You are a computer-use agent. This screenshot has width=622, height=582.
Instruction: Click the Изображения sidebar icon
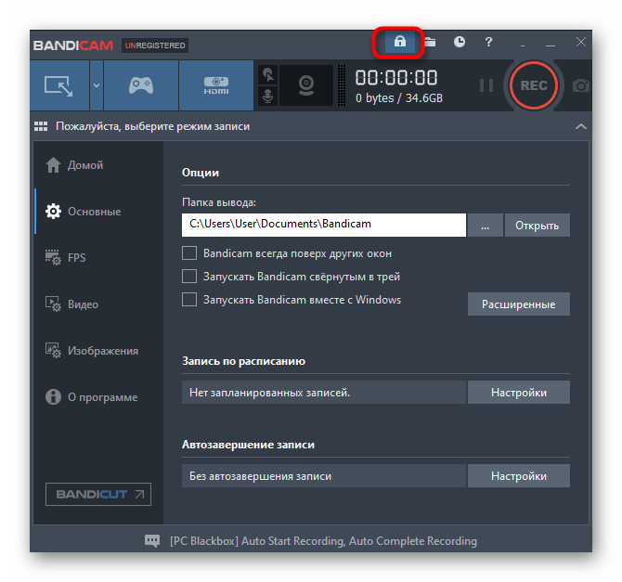(53, 351)
